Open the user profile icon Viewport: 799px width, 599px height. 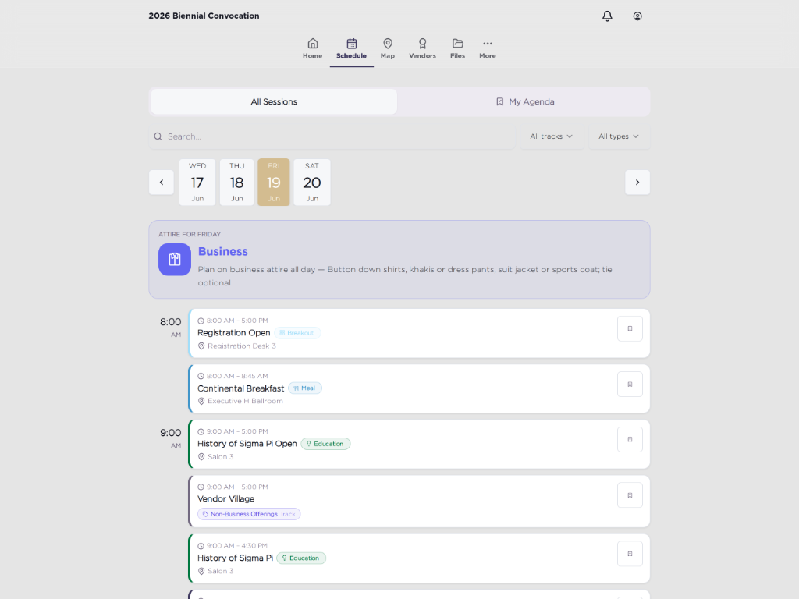637,16
